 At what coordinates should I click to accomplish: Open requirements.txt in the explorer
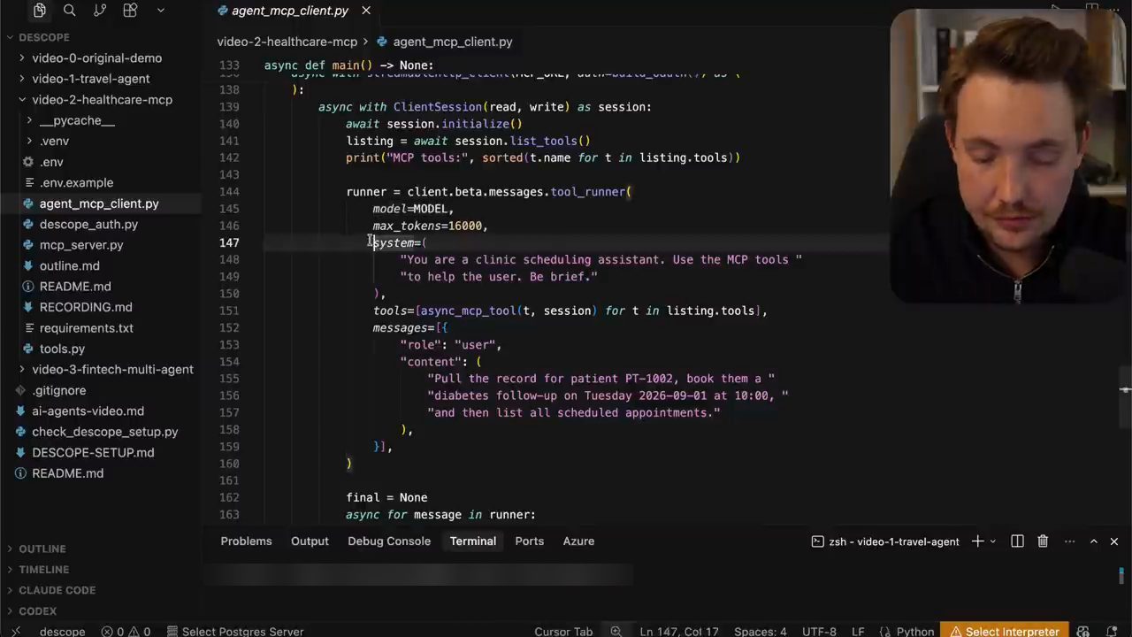coord(87,328)
